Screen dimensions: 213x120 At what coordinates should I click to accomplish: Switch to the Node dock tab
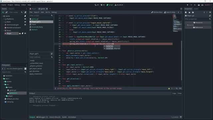point(196,9)
